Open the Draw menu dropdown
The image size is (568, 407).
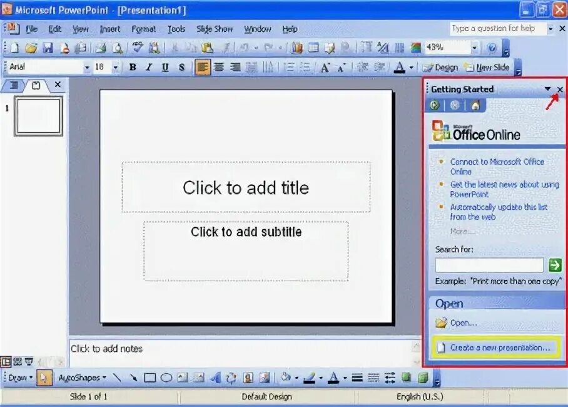pos(21,378)
